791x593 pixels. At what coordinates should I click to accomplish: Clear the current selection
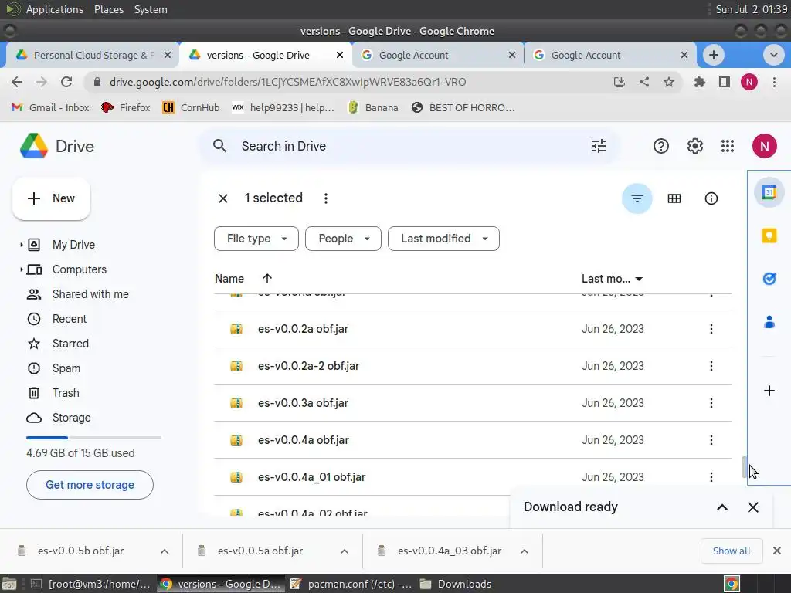point(223,198)
